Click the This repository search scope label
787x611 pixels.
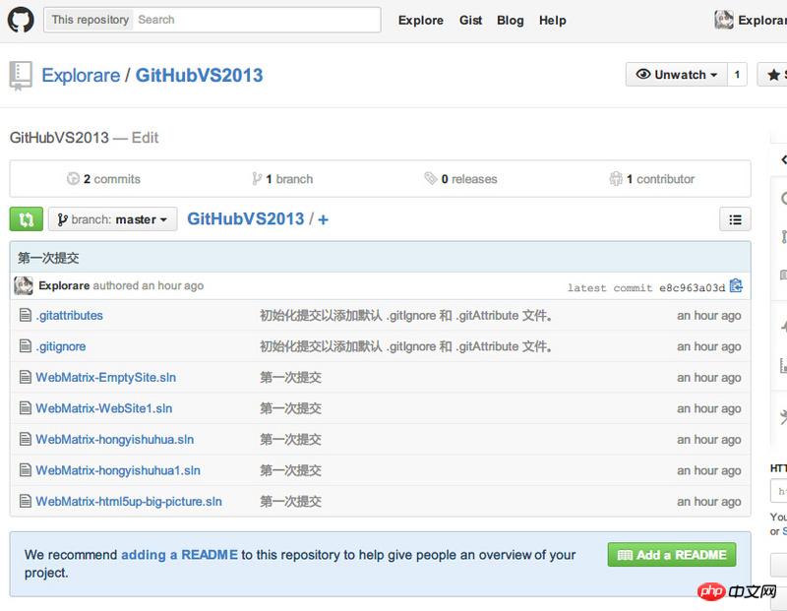click(90, 20)
